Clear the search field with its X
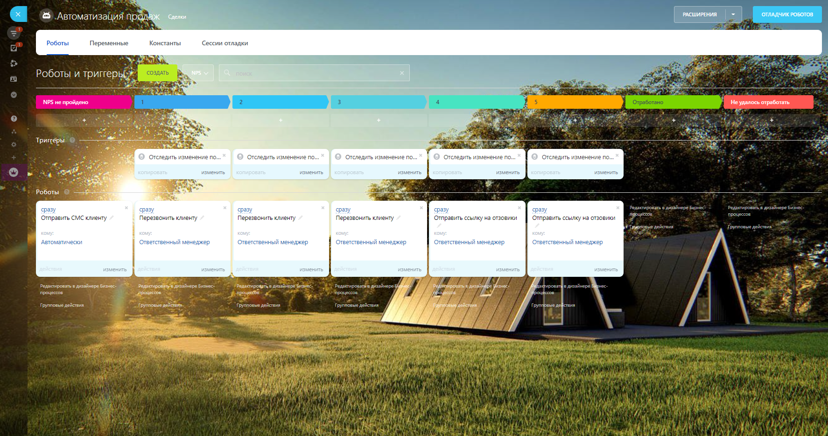828x436 pixels. 402,73
